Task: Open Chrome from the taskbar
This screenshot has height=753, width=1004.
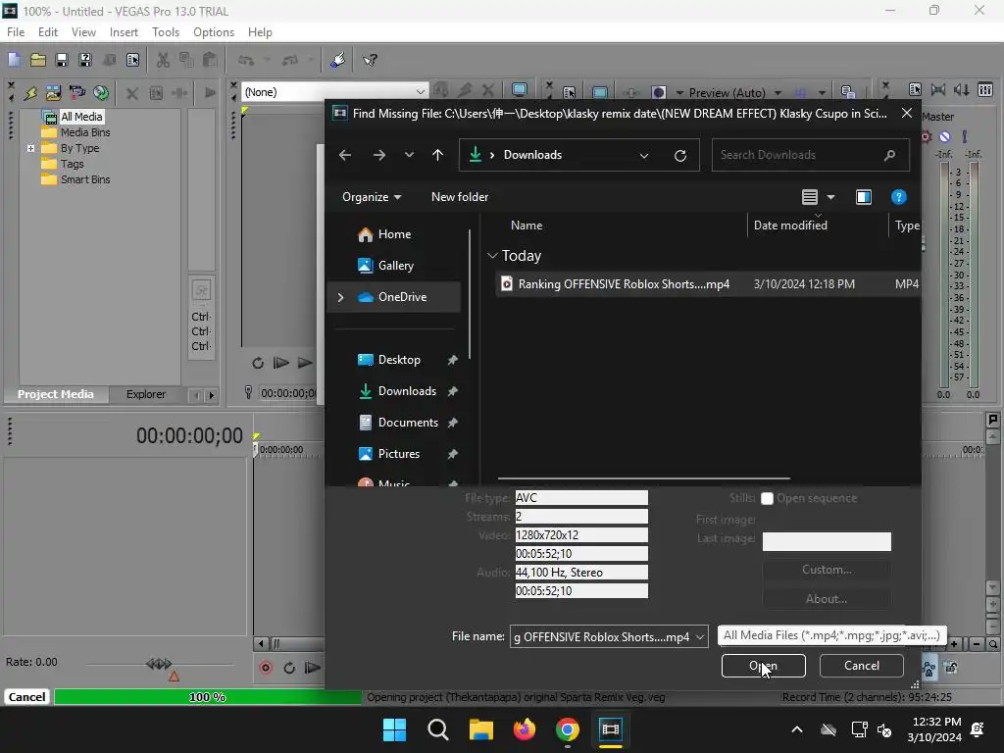Action: pos(568,729)
